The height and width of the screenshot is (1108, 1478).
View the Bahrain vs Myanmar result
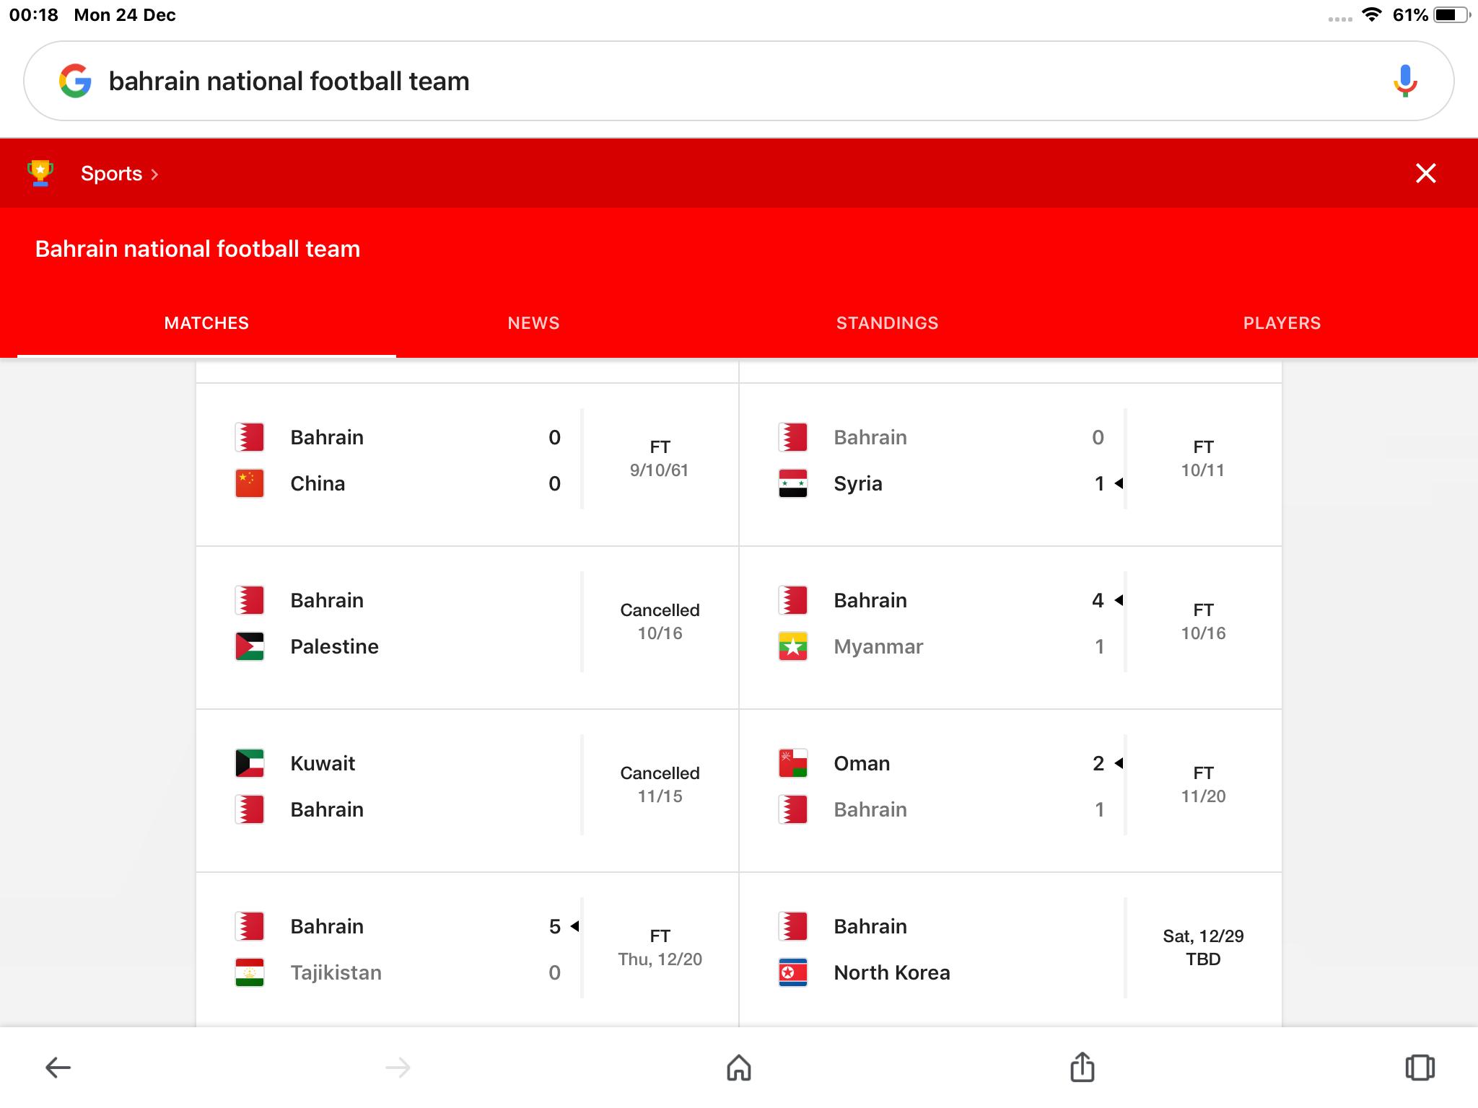click(x=1010, y=623)
